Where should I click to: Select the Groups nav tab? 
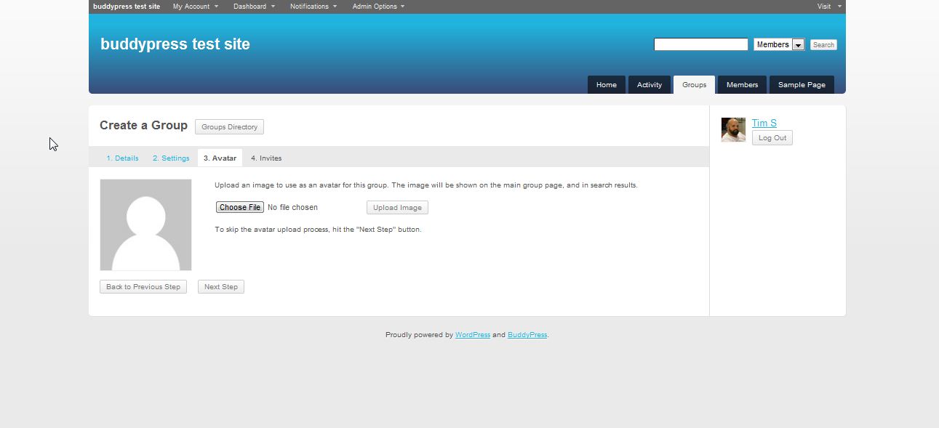pos(694,85)
